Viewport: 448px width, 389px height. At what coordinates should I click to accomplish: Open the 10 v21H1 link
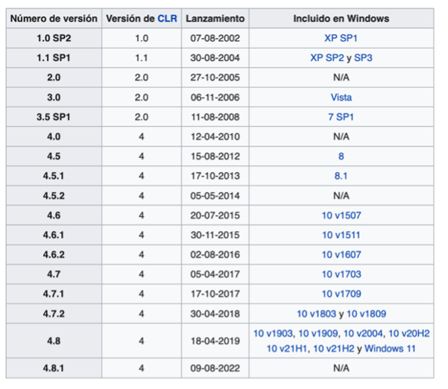pos(286,349)
